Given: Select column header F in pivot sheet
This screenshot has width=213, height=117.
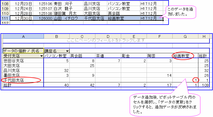Looking at the screenshot, I should coord(160,36).
